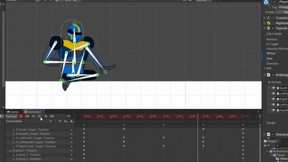Viewport: 288px width, 162px height.
Task: Expand bone_2 : Position property
Action: click(13, 155)
